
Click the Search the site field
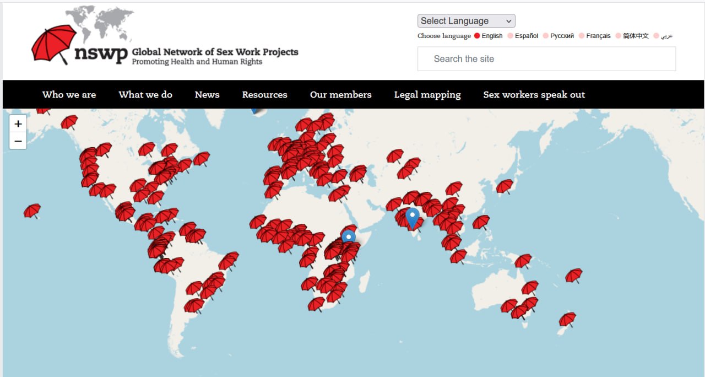click(x=546, y=59)
